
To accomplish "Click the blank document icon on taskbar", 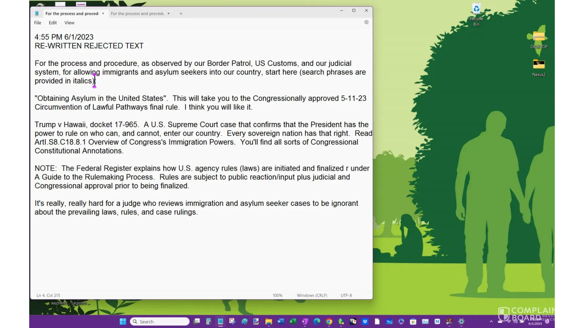I will tap(377, 321).
